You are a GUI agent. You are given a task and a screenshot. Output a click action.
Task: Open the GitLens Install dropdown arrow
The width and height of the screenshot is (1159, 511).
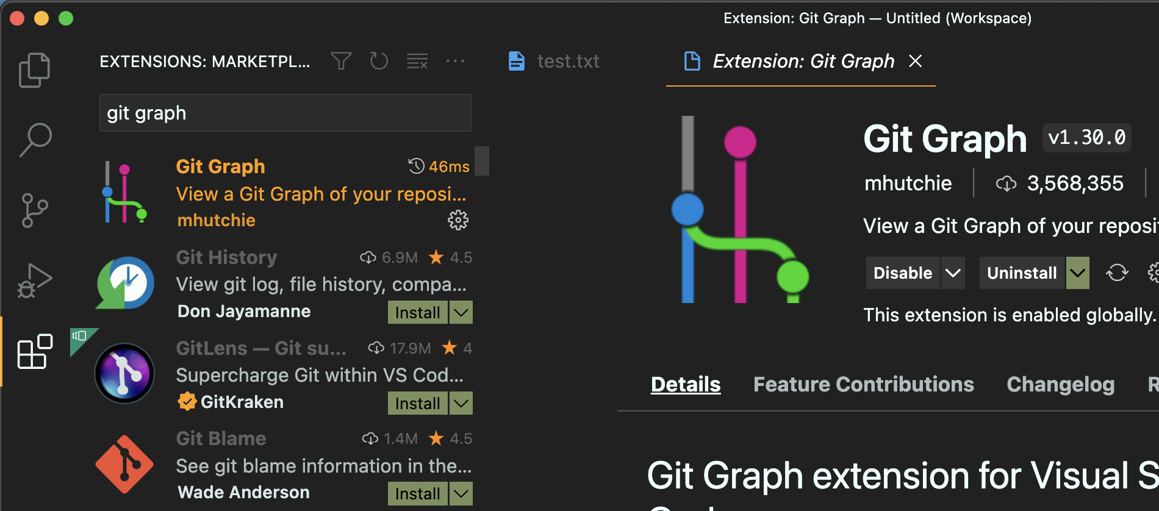[x=461, y=403]
